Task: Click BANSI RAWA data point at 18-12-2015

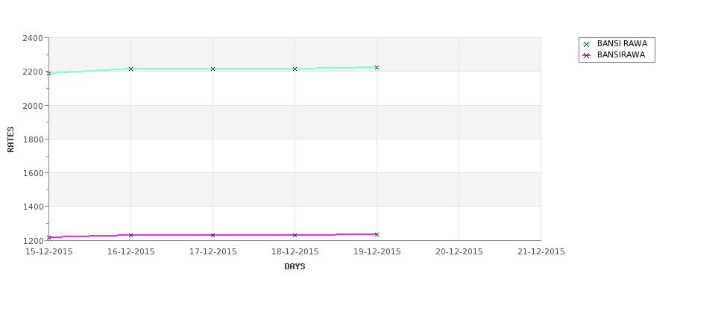Action: coord(295,69)
